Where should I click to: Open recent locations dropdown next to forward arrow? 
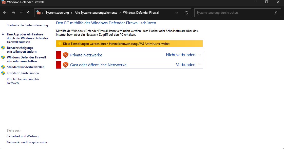click(21, 13)
